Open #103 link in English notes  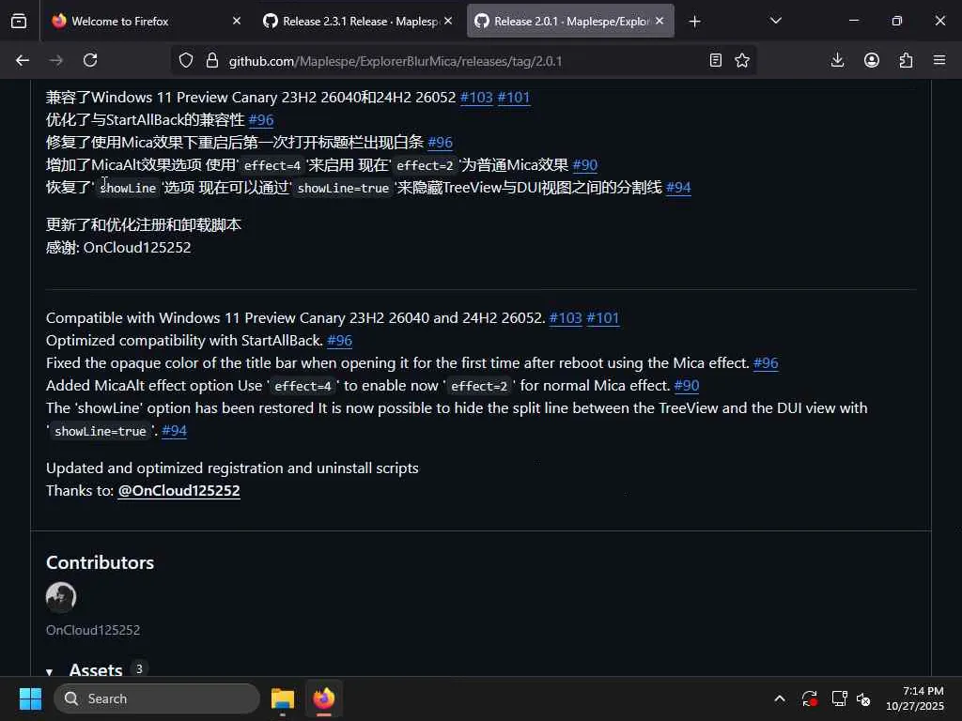point(566,317)
